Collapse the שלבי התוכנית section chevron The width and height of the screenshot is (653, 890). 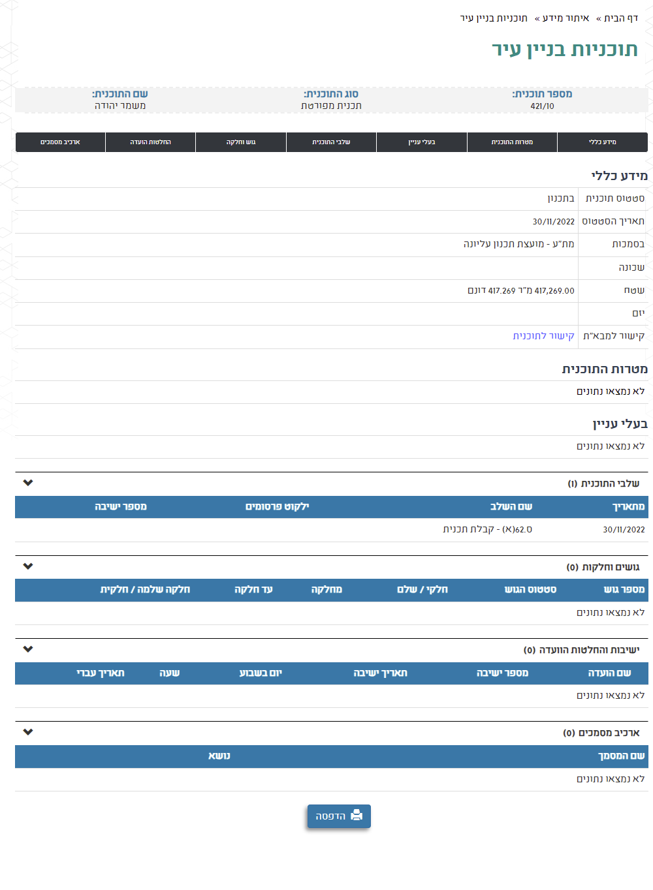(x=27, y=483)
